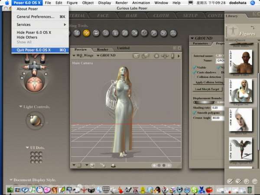Click the light globe in Light Controls

coord(35,120)
